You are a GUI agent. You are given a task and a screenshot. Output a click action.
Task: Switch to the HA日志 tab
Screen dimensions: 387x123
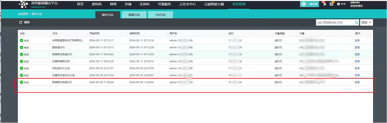click(x=160, y=15)
